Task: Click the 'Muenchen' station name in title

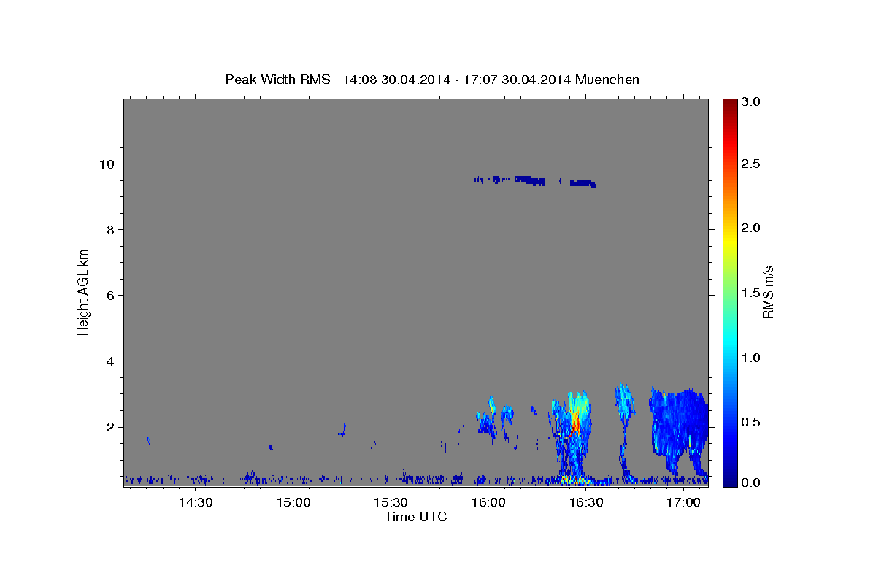Action: [x=607, y=80]
